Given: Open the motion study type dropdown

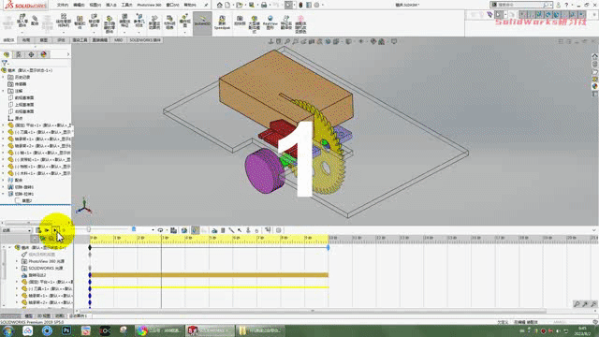Looking at the screenshot, I should (x=17, y=230).
